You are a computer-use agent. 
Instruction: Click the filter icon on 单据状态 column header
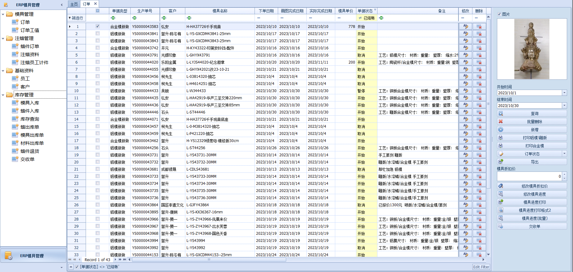click(375, 10)
